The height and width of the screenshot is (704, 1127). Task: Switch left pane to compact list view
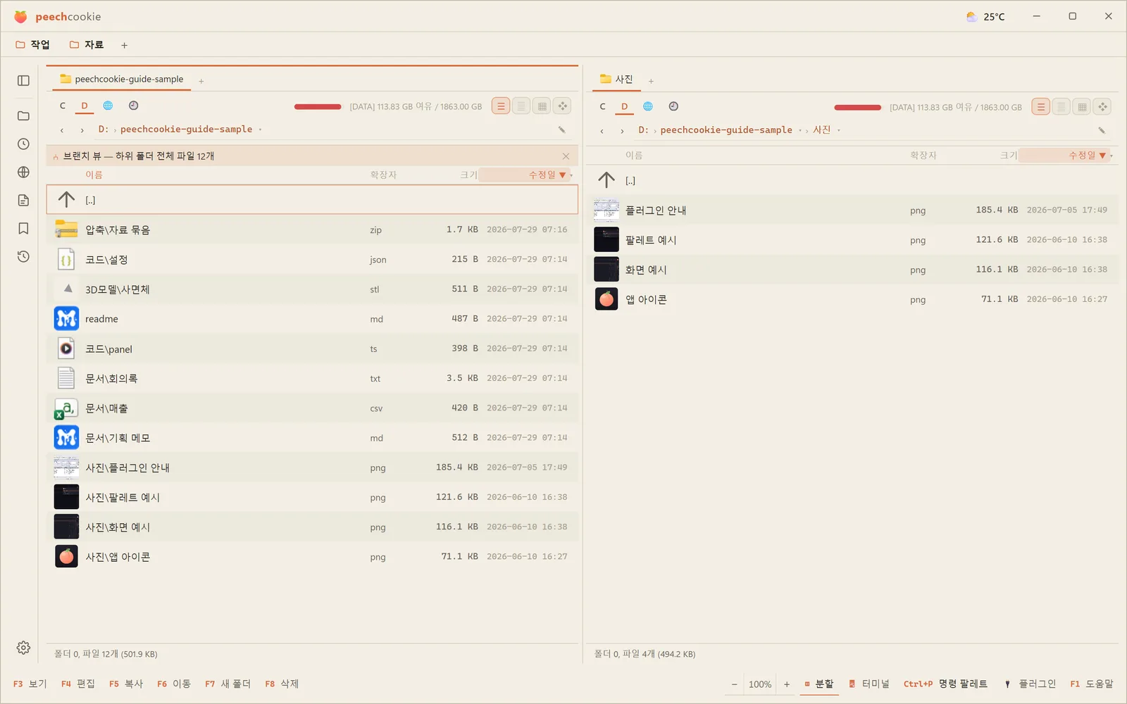click(521, 106)
